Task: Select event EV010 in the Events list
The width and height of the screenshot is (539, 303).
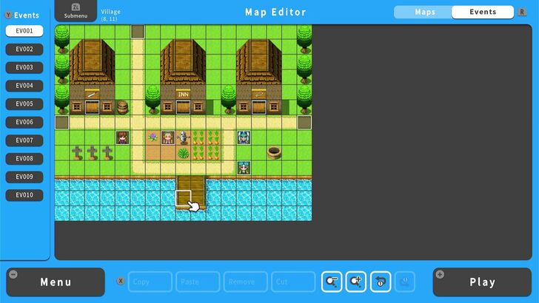Action: coord(24,194)
